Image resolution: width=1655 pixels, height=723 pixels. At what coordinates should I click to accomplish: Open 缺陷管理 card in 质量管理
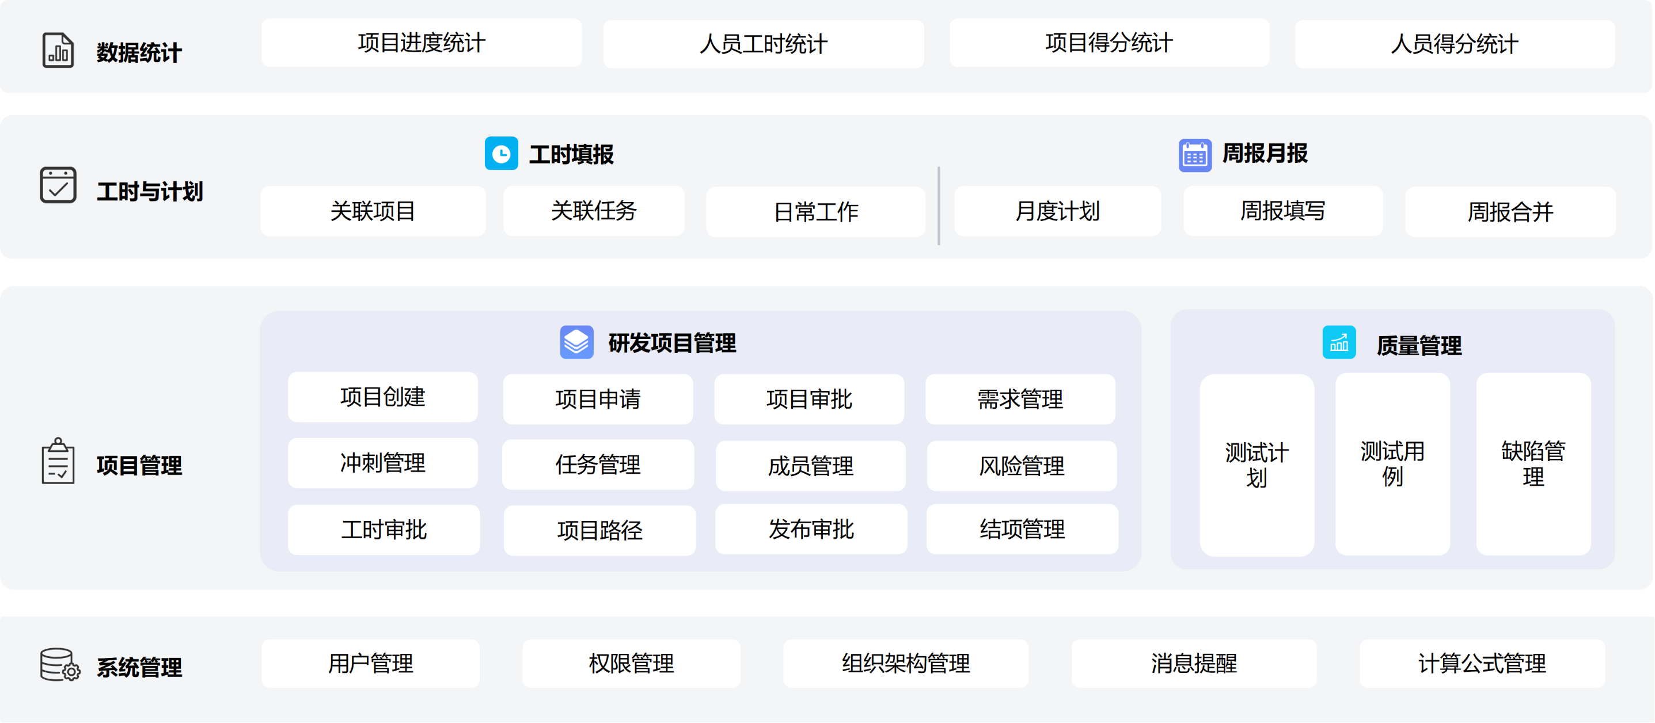click(x=1533, y=464)
